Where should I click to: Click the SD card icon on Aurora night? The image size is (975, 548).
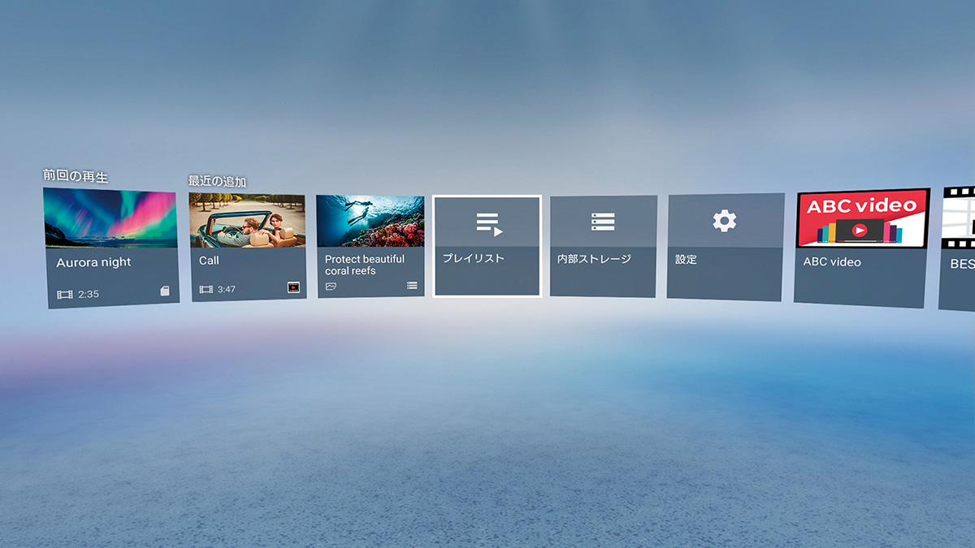tap(165, 291)
